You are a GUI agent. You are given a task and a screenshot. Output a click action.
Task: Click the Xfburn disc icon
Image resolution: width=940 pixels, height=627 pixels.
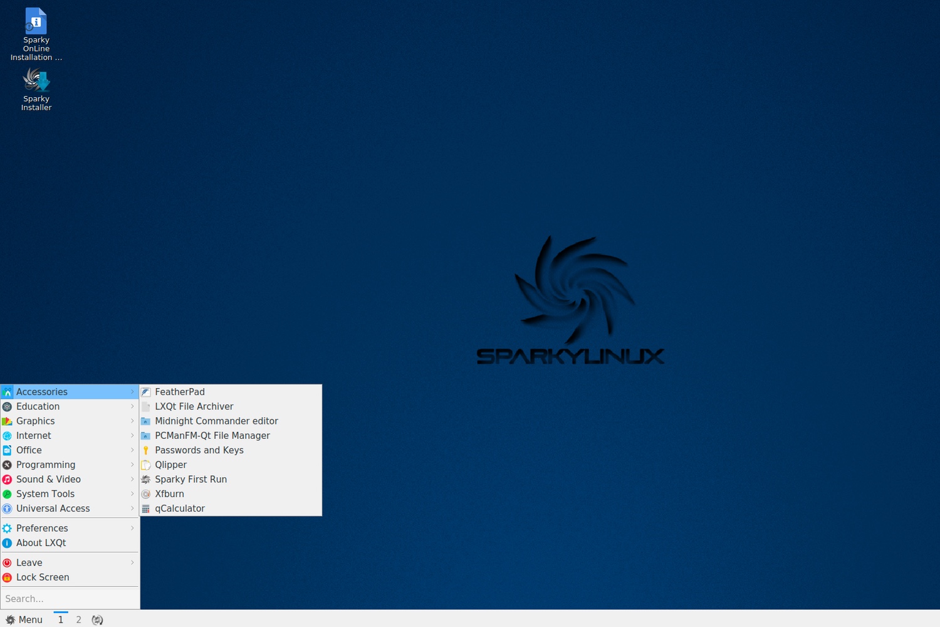coord(146,494)
